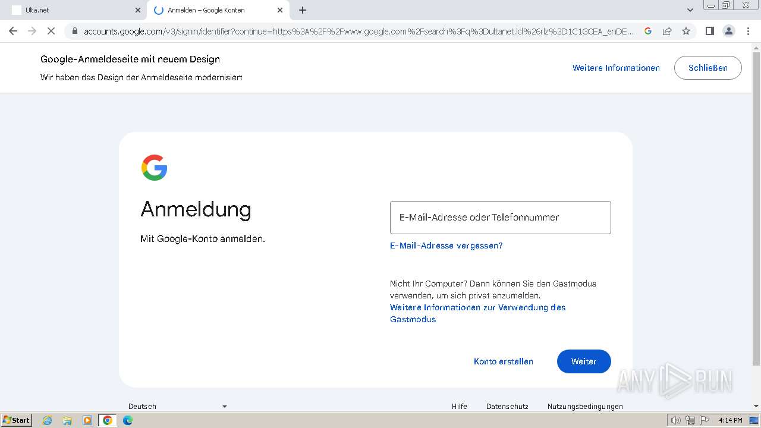761x428 pixels.
Task: Open the browser side panel icon
Action: [x=709, y=31]
